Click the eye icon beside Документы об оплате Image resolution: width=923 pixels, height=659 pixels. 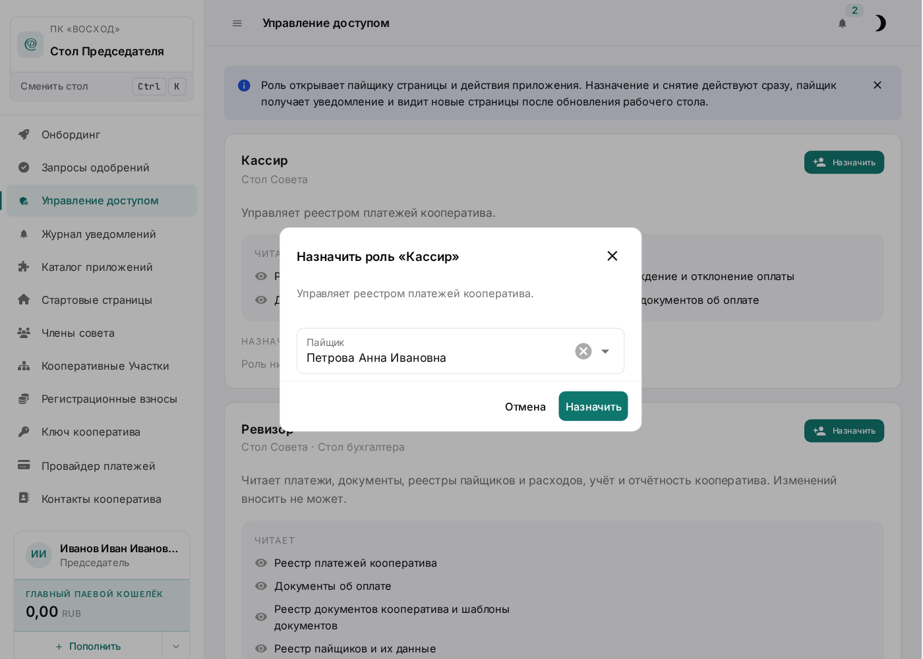(261, 586)
